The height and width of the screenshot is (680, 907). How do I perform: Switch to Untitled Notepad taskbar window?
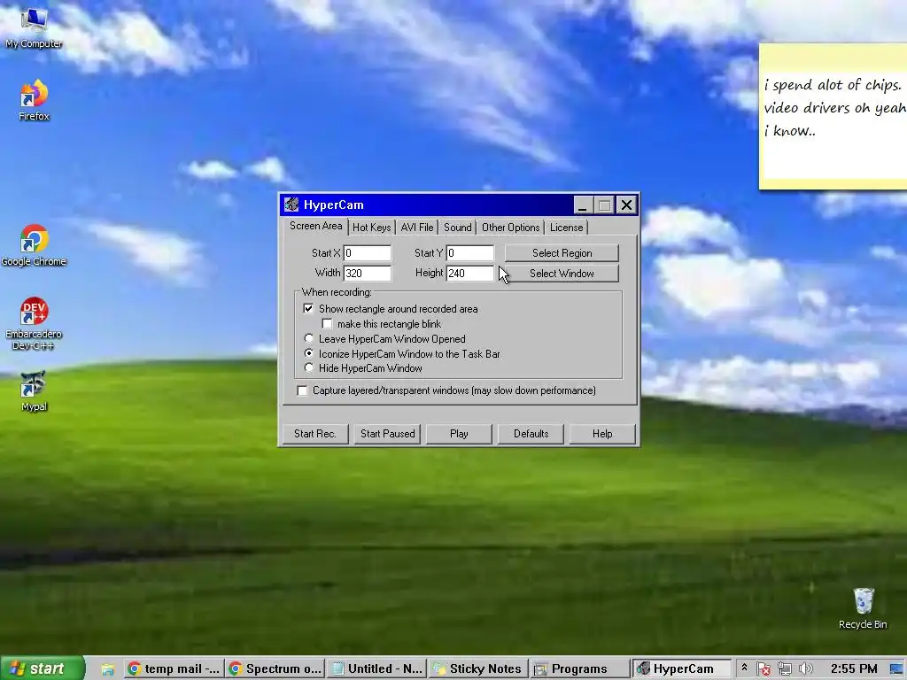[x=376, y=668]
